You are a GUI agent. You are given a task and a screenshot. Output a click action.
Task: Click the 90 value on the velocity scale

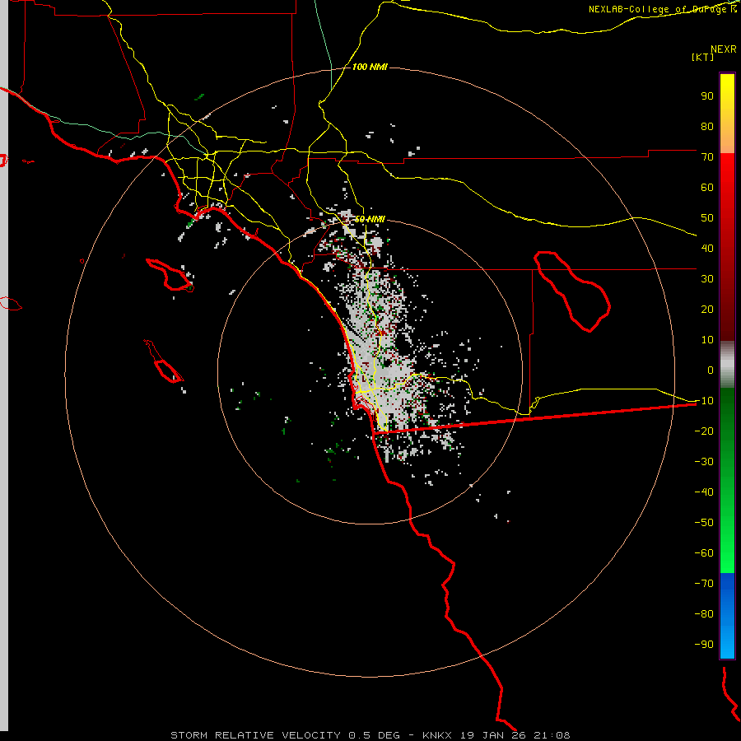(707, 96)
